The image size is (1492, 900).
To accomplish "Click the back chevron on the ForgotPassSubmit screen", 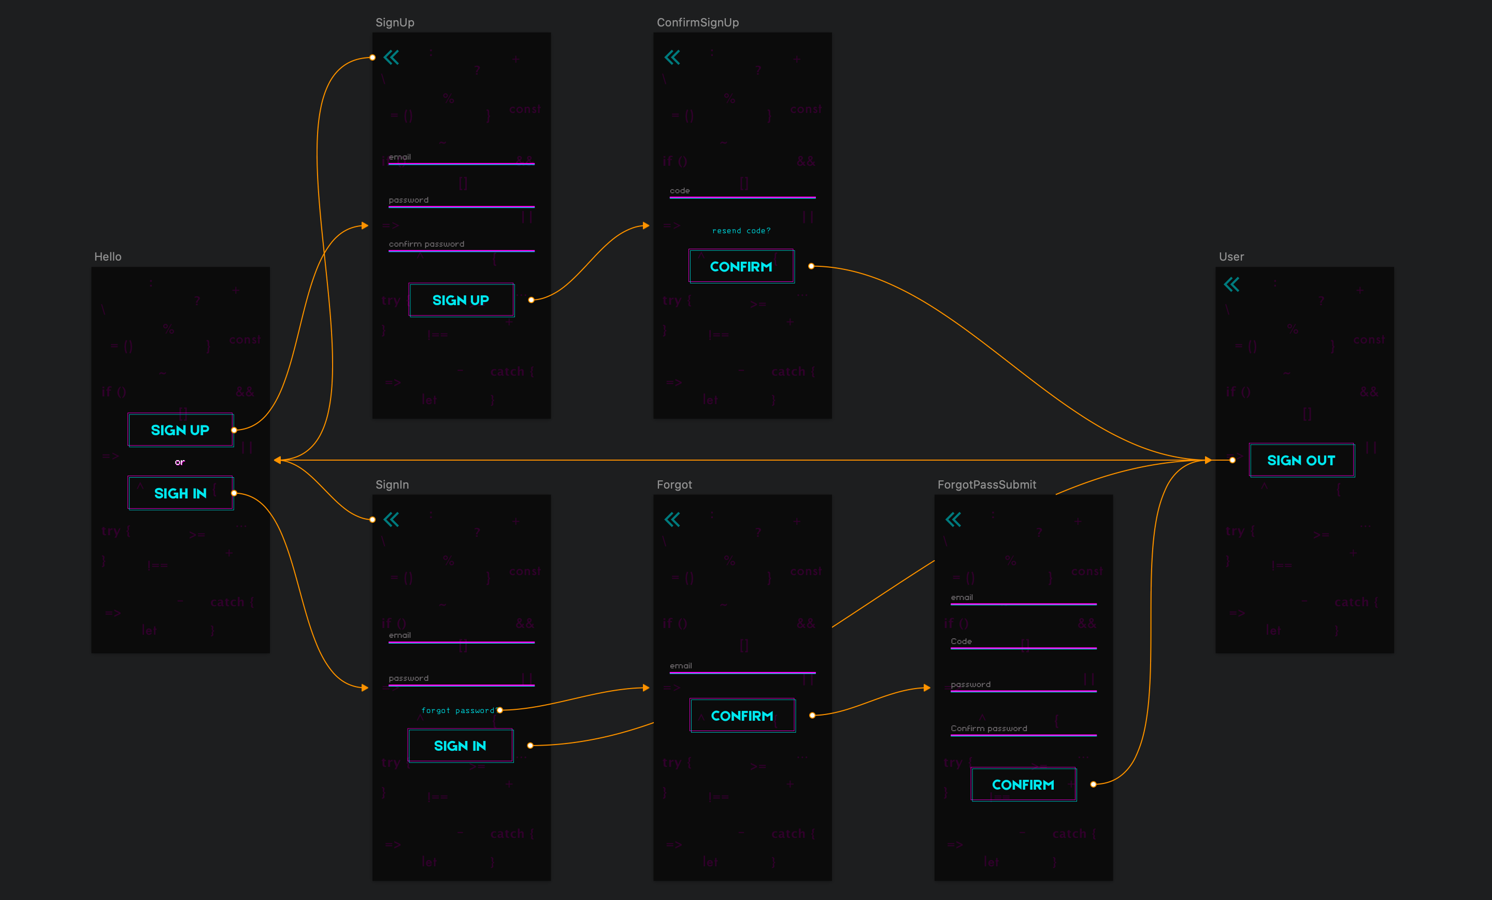I will [954, 519].
